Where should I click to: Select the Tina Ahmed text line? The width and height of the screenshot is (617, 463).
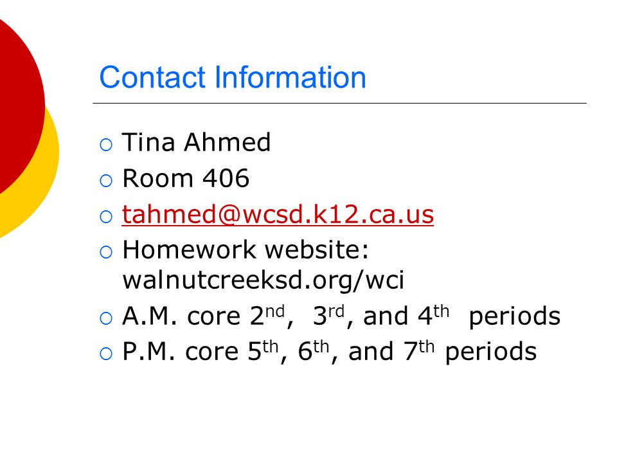pos(197,142)
